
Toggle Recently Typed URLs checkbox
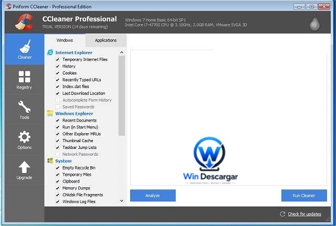(57, 80)
